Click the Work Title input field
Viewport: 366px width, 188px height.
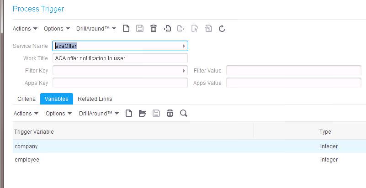120,58
